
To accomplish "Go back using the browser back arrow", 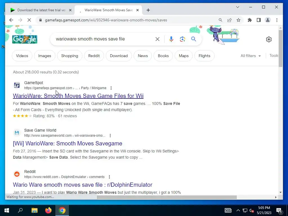I will (11, 20).
